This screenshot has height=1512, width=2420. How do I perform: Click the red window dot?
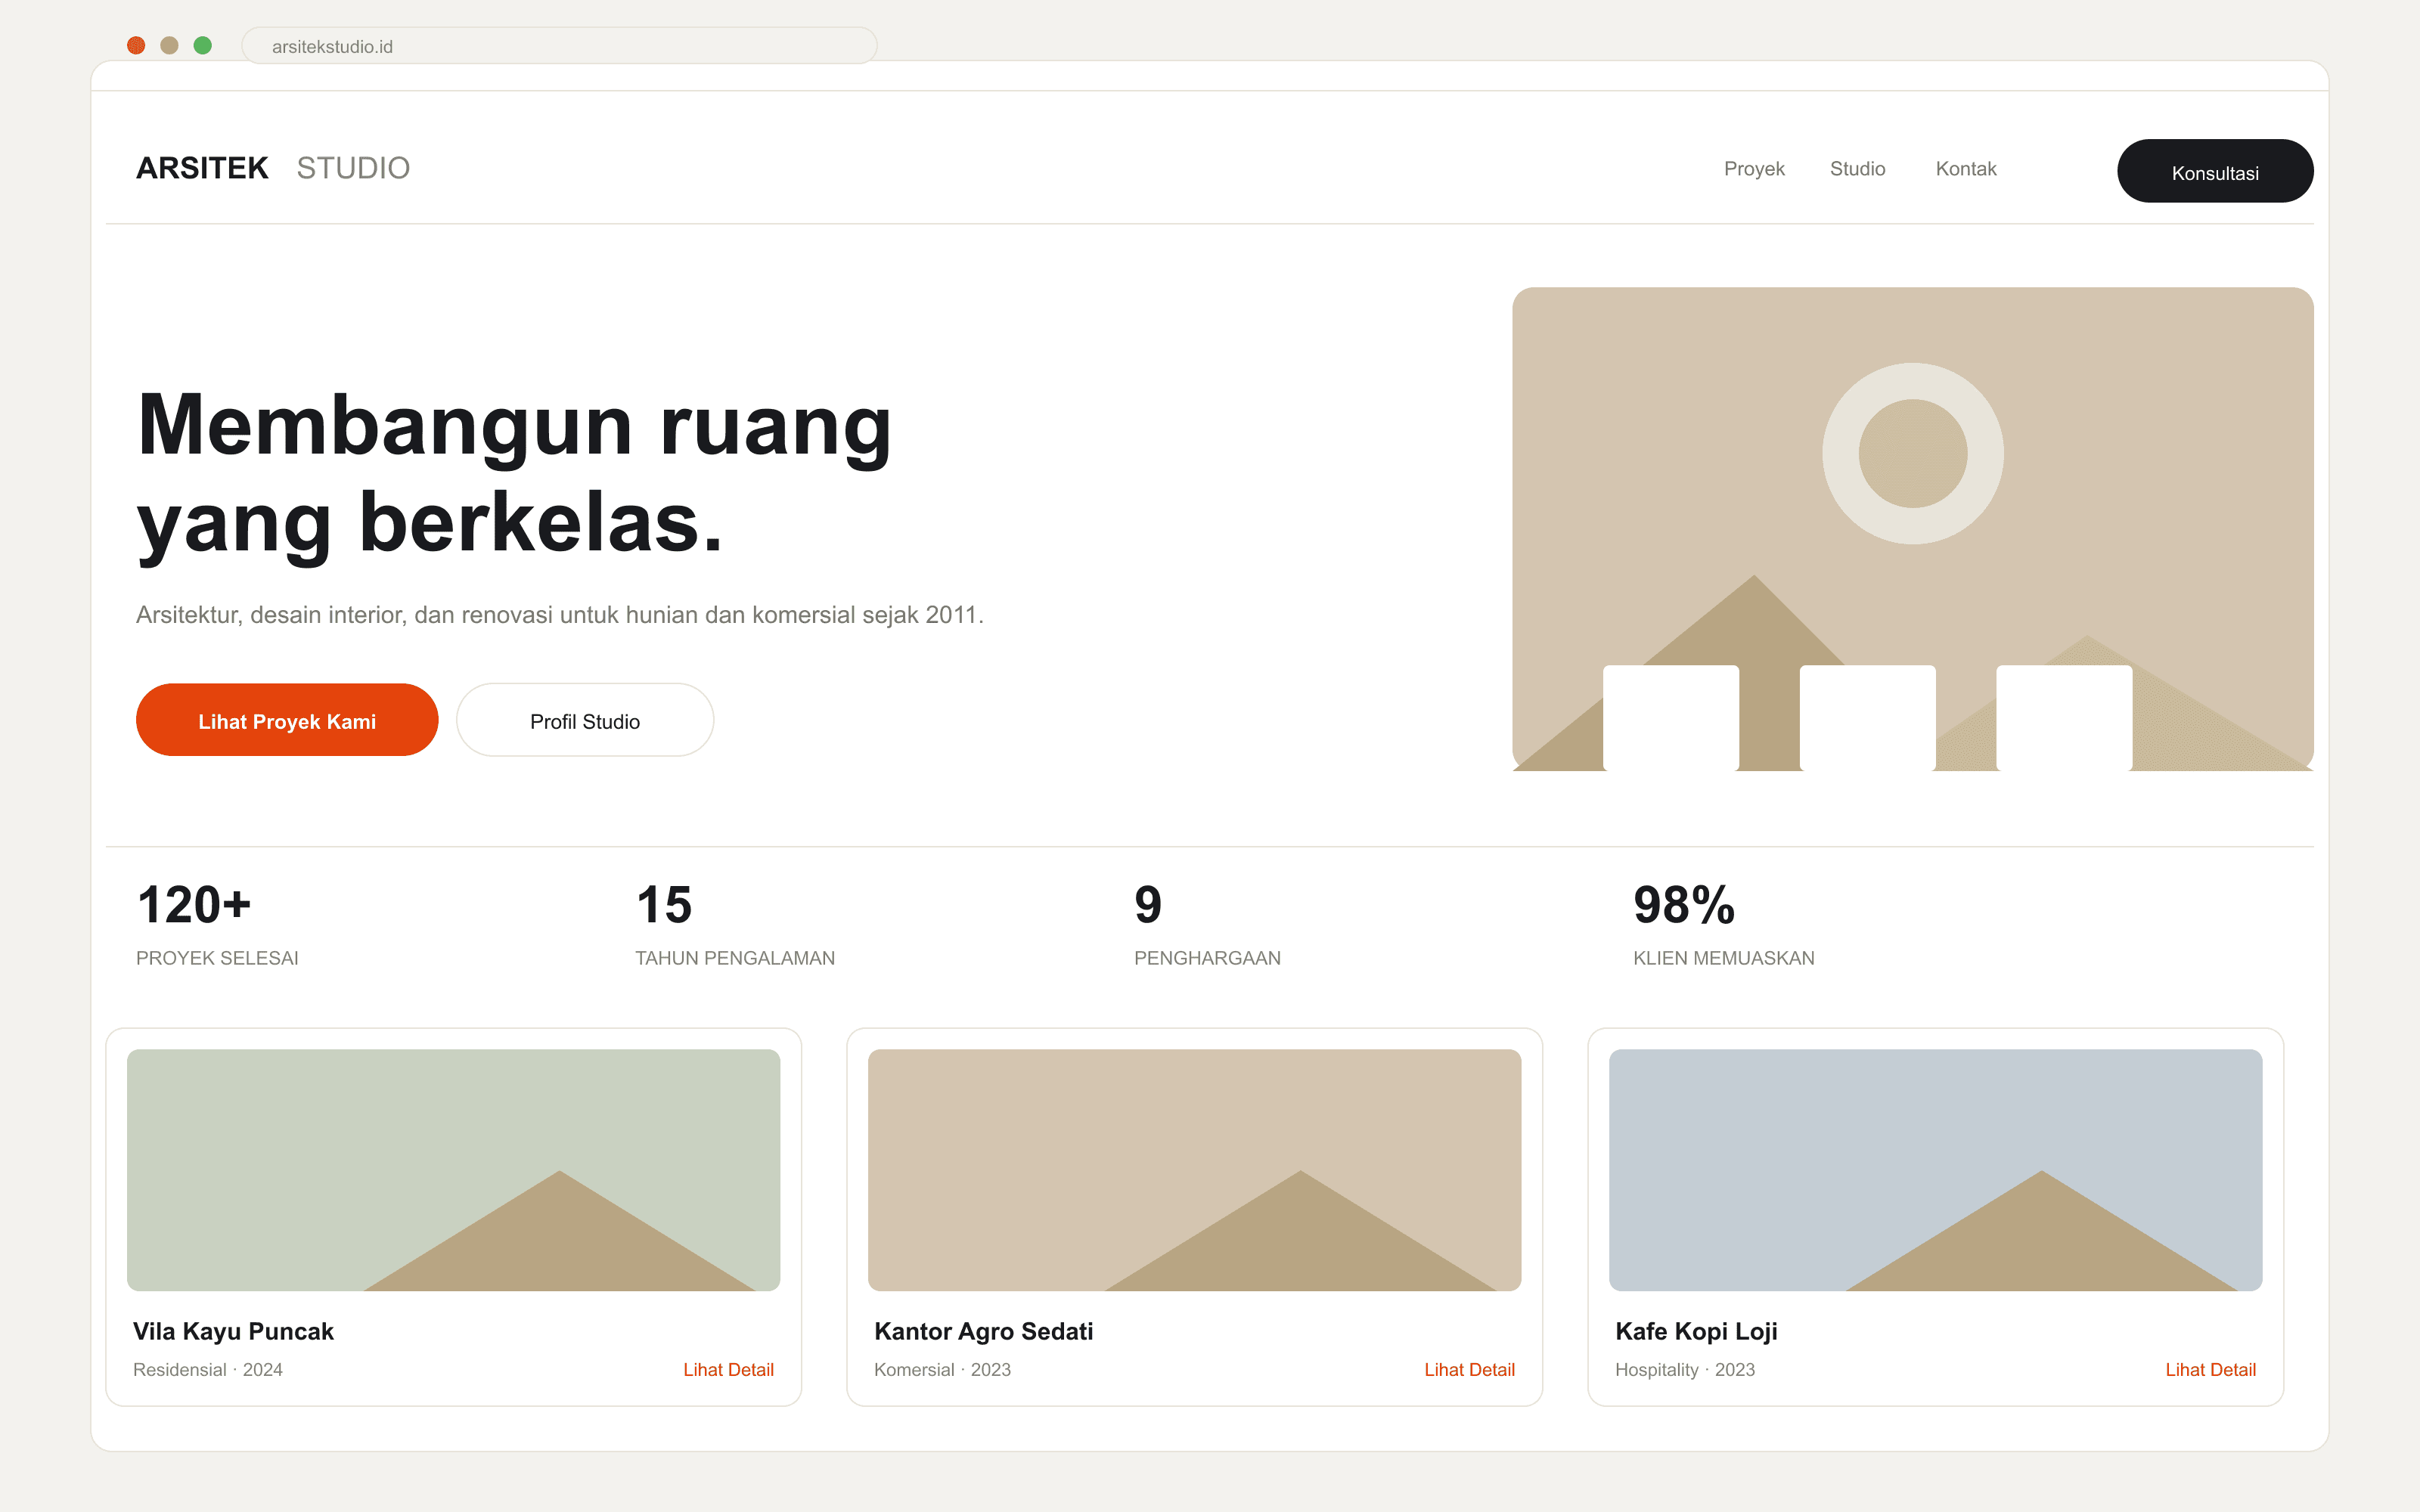[x=136, y=45]
